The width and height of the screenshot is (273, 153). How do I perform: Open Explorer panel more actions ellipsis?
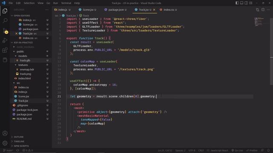pyautogui.click(x=47, y=10)
